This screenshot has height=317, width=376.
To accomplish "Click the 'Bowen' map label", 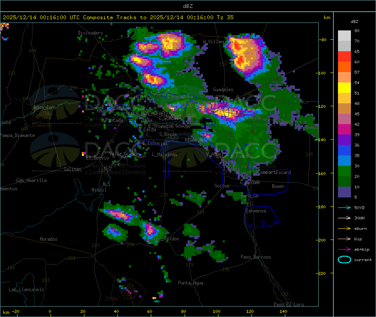I will pyautogui.click(x=278, y=186).
